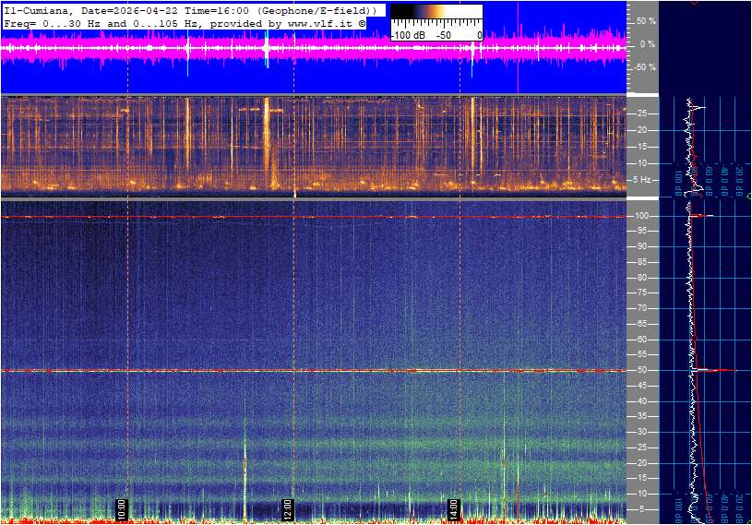Select the '40' label on the lower frequency axis
This screenshot has width=752, height=525.
point(641,401)
